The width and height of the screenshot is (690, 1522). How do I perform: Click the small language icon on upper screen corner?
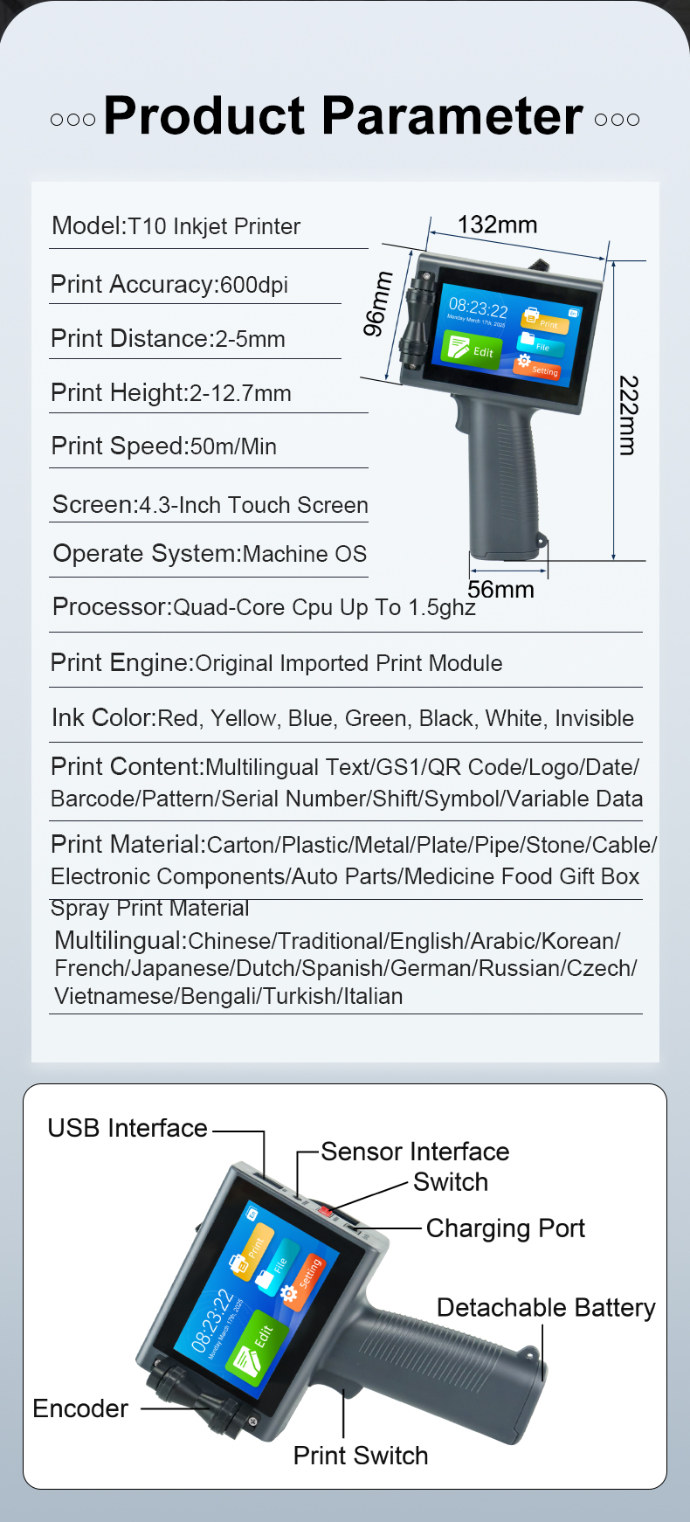(x=573, y=312)
